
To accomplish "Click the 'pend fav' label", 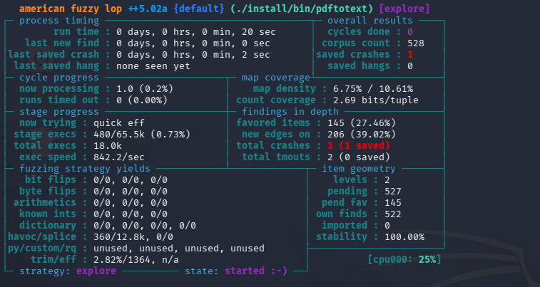I will (x=345, y=202).
